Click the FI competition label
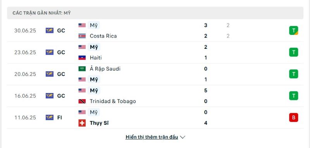310x148 pixels. pos(60,117)
